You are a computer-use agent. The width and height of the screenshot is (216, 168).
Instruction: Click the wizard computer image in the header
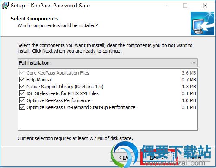click(x=202, y=23)
